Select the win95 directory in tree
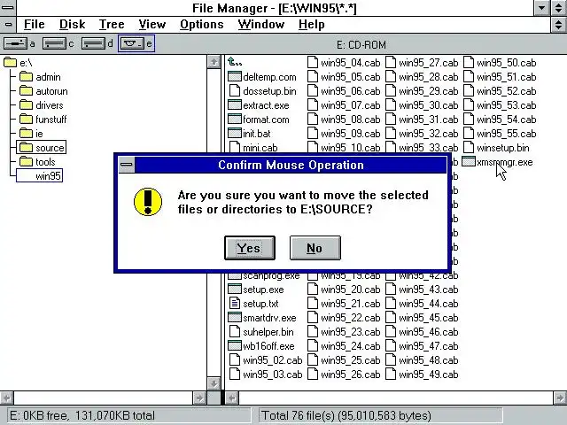 tap(40, 175)
